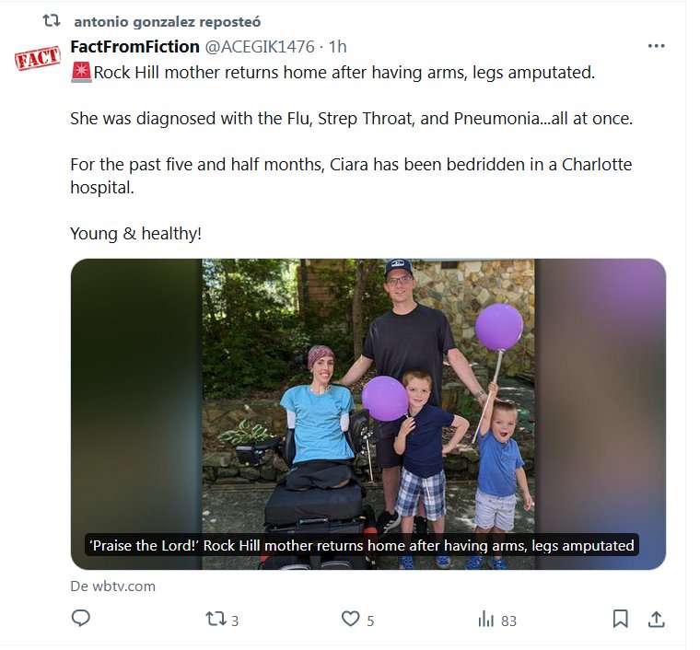This screenshot has width=700, height=650.
Task: Toggle the like heart on this post
Action: pyautogui.click(x=350, y=620)
